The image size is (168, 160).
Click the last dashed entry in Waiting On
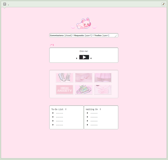[x=94, y=125]
